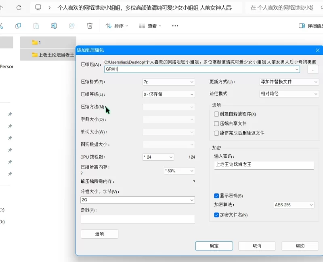323x262 pixels.
Task: Open the 压缩格式 dropdown showing 7z
Action: [168, 82]
